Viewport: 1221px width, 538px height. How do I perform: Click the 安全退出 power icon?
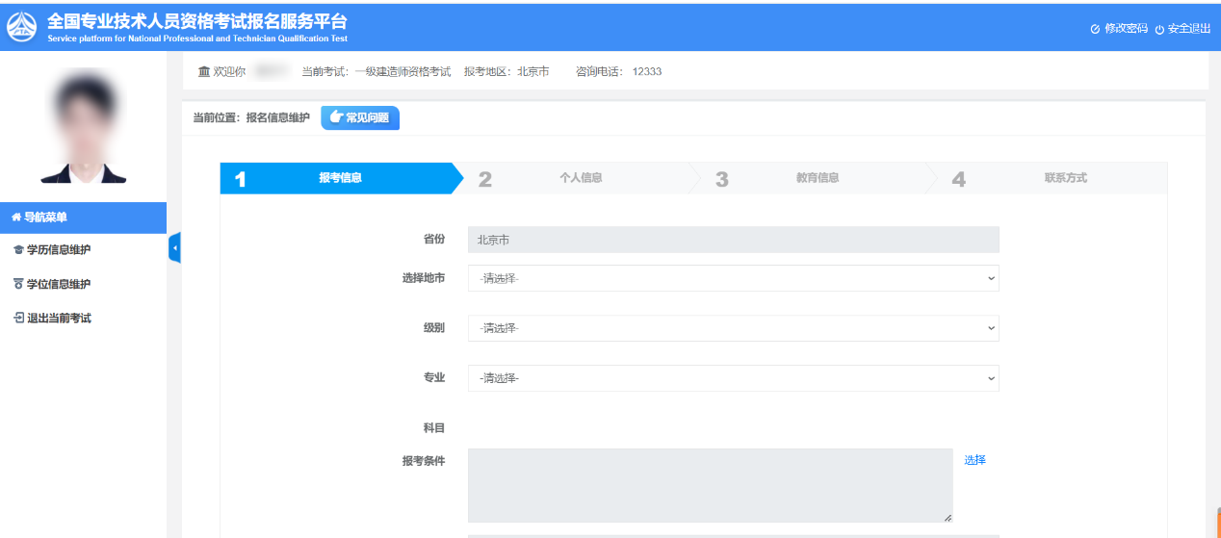coord(1159,29)
